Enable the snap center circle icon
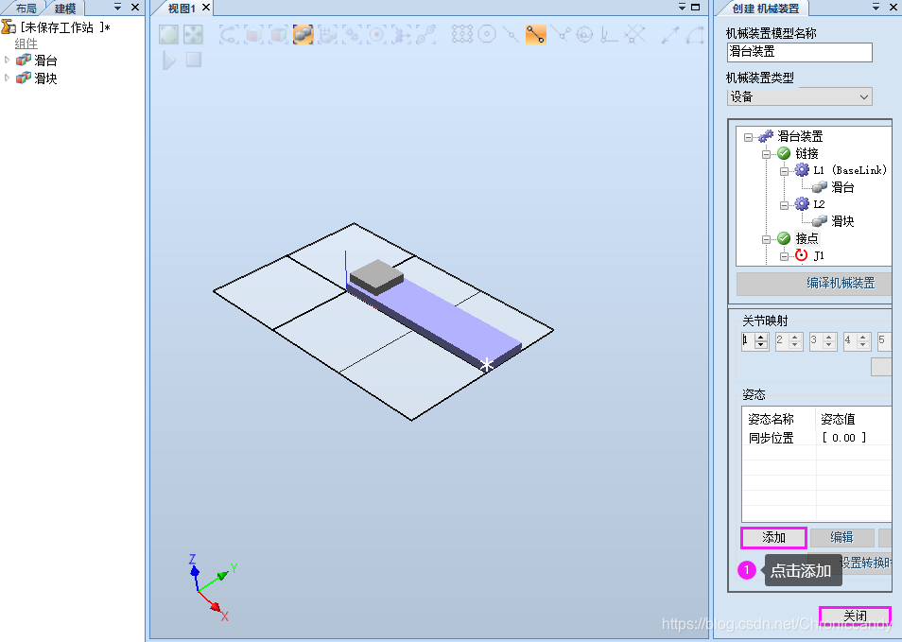The image size is (902, 642). coord(487,35)
